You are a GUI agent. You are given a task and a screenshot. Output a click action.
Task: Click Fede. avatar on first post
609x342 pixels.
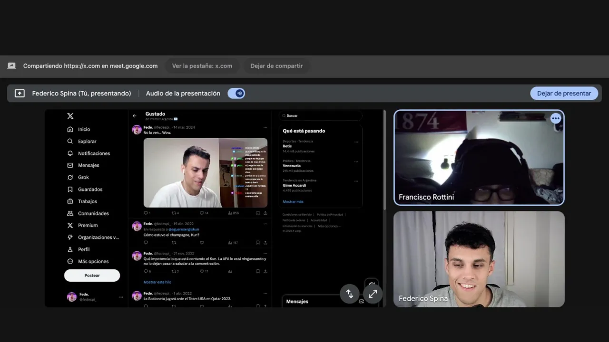(137, 130)
